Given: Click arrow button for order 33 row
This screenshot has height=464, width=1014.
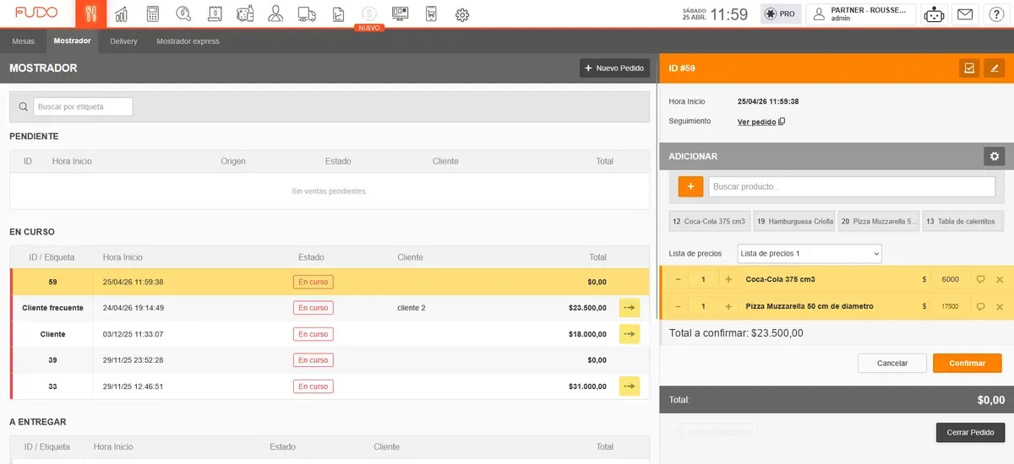Looking at the screenshot, I should pos(630,386).
